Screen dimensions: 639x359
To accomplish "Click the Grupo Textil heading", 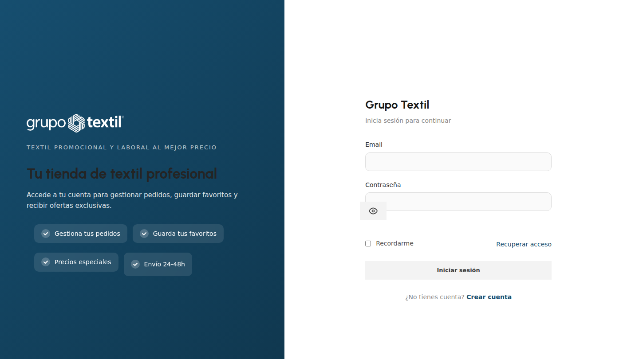I will (x=397, y=105).
